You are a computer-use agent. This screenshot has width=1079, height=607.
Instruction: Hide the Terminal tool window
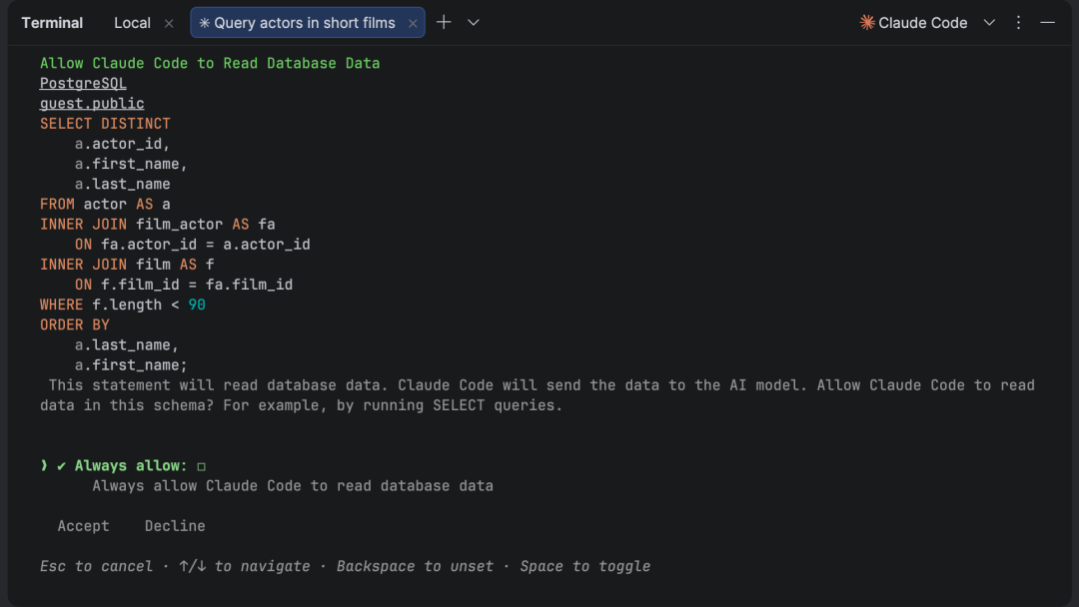click(1047, 23)
